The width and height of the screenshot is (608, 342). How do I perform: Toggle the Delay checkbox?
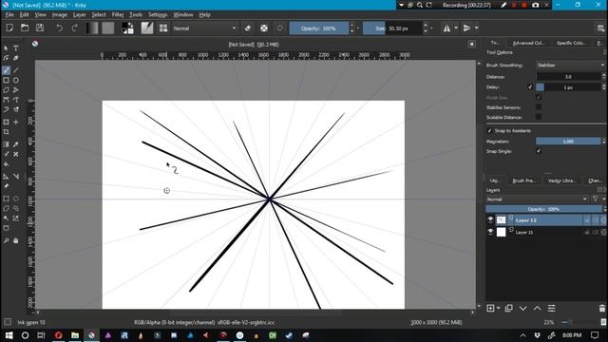530,87
